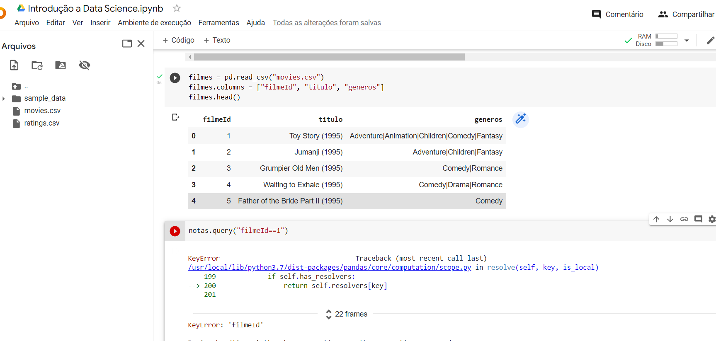
Task: Toggle hidden files visibility eye icon
Action: (85, 65)
